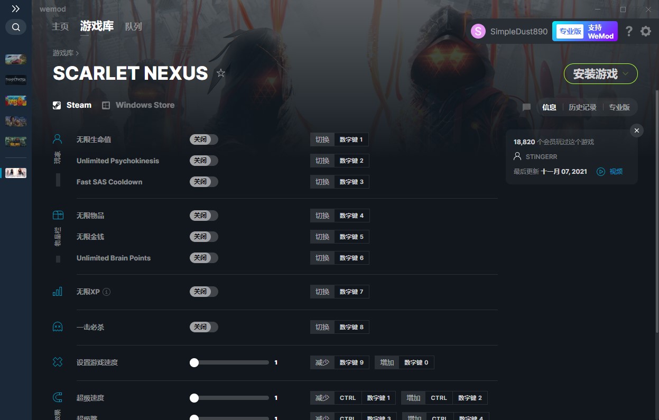Screen dimensions: 659x420
Task: Toggle the 无限XP switch
Action: coord(204,292)
